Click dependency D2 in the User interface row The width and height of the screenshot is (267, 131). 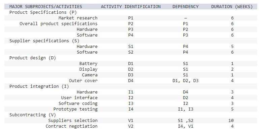pyautogui.click(x=185, y=97)
